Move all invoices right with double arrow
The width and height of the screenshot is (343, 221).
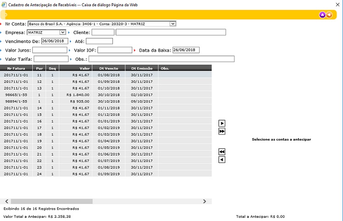[x=222, y=131]
